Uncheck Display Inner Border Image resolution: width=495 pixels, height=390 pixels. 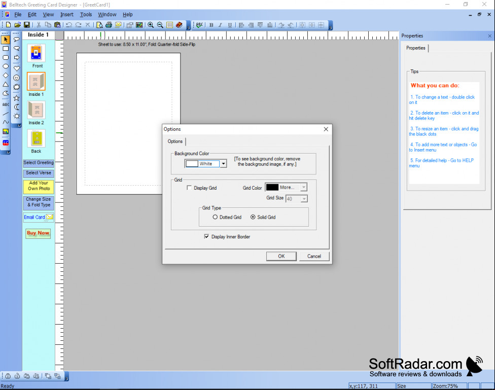tap(206, 236)
